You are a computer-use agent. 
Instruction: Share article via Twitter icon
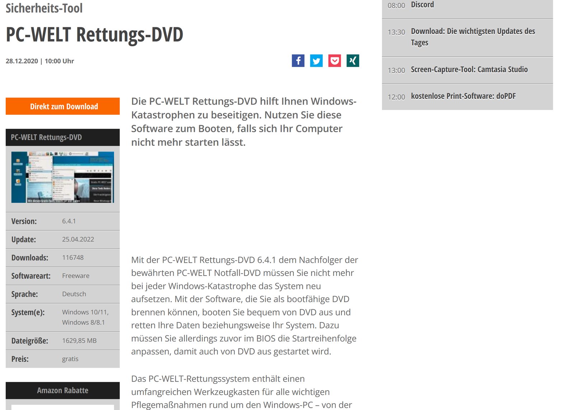pos(316,61)
